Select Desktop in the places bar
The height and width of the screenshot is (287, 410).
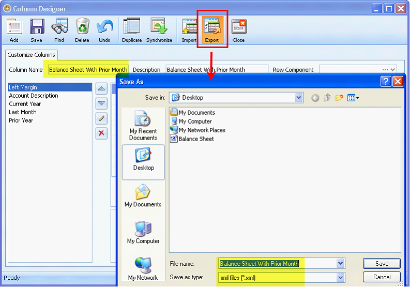click(x=143, y=162)
